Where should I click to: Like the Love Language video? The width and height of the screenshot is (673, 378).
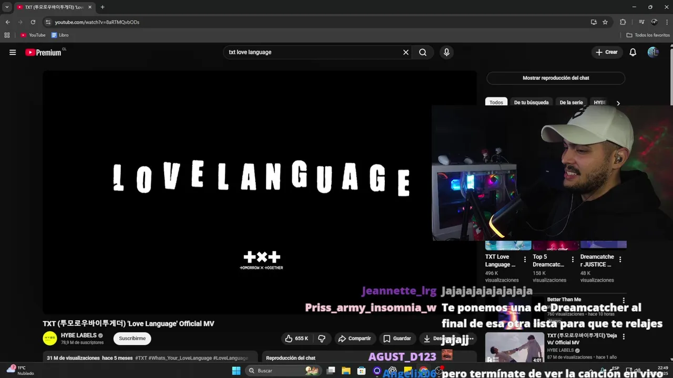tap(296, 339)
